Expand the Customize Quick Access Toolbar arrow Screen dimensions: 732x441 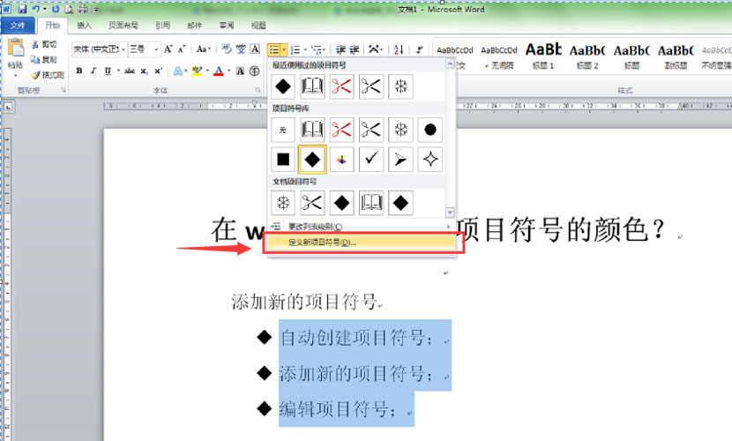pos(97,9)
